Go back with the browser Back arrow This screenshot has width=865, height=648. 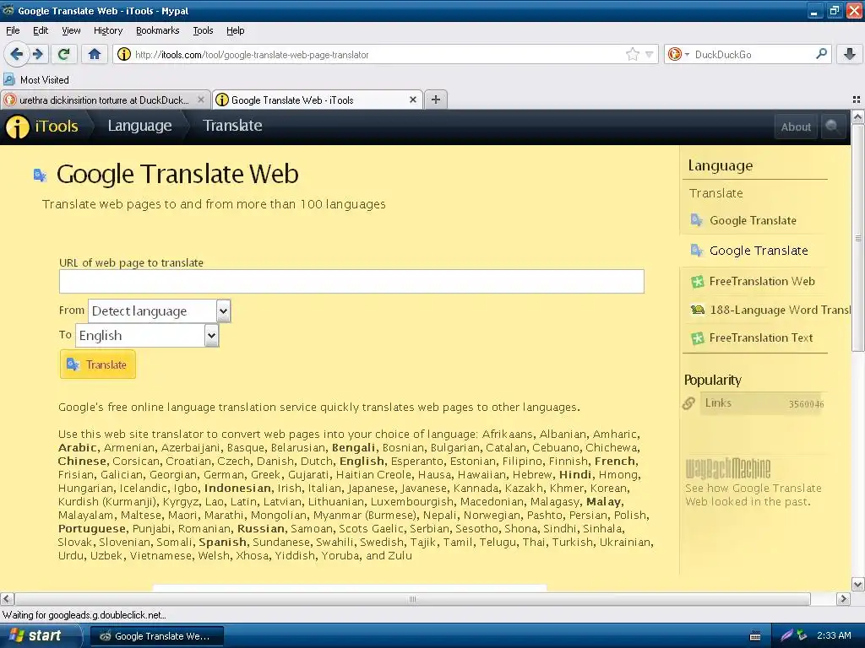coord(16,54)
